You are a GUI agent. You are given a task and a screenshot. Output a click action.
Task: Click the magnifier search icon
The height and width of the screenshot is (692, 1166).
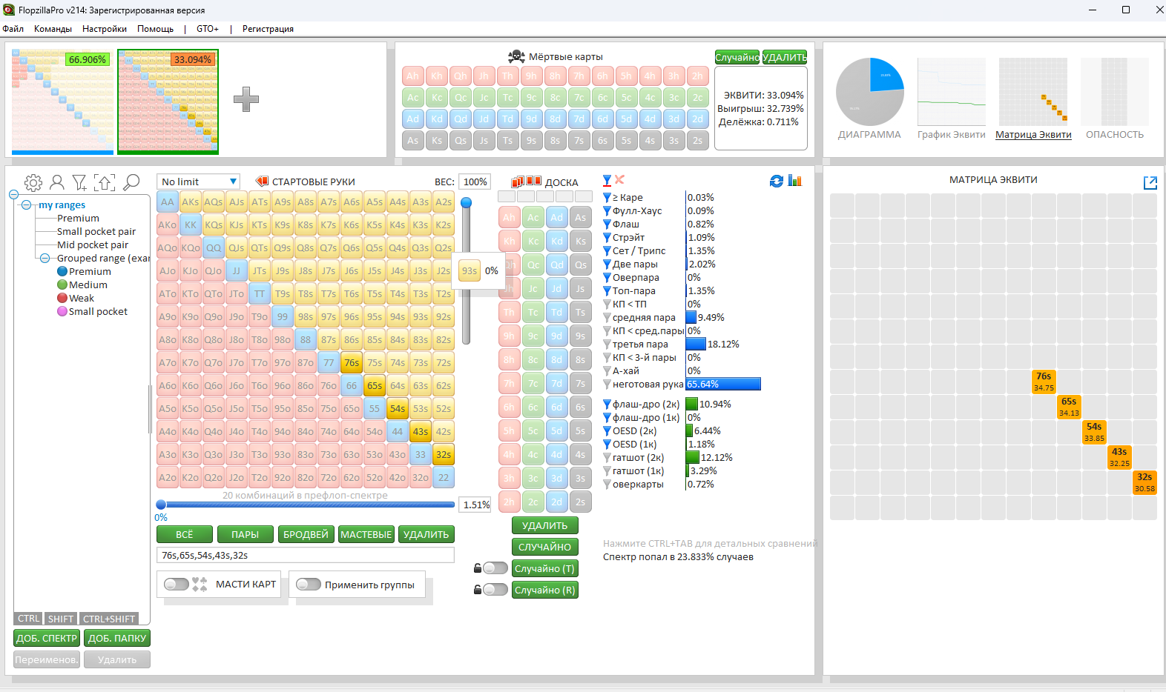coord(131,182)
